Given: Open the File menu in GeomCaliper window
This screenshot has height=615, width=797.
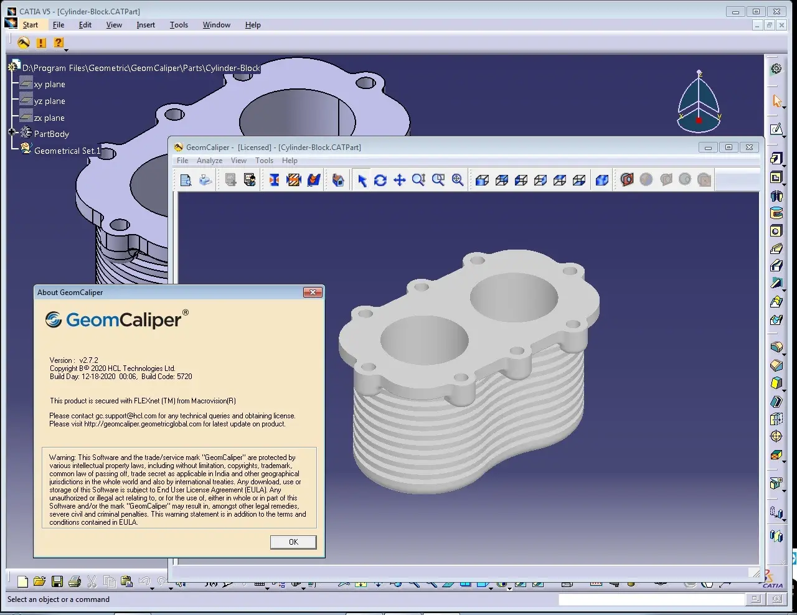Looking at the screenshot, I should click(x=182, y=161).
